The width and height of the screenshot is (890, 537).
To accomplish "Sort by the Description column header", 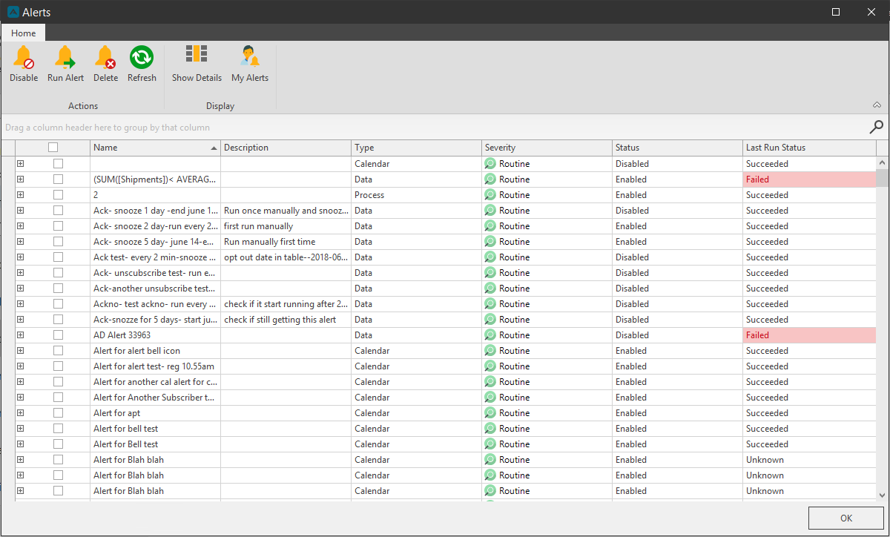I will [x=286, y=148].
